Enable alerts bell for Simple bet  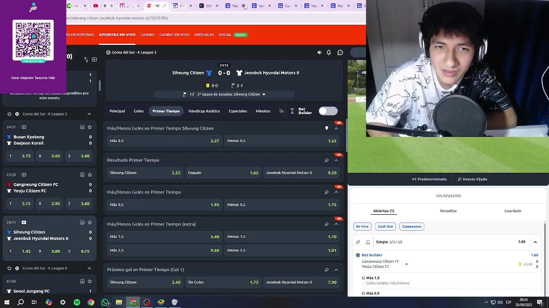pyautogui.click(x=368, y=242)
